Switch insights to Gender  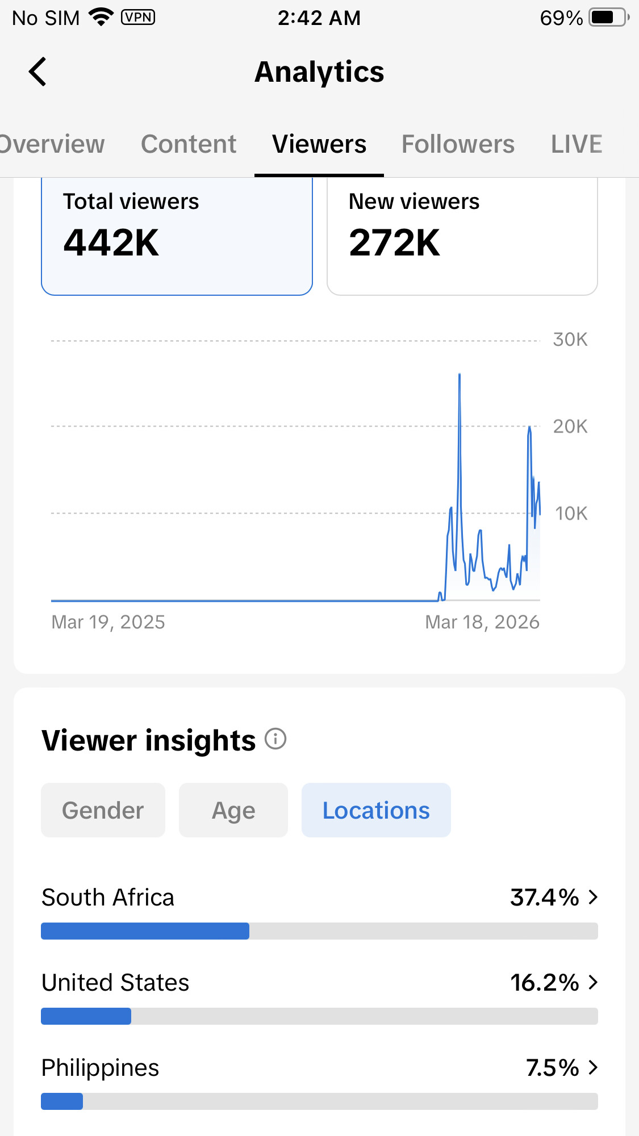[x=103, y=810]
